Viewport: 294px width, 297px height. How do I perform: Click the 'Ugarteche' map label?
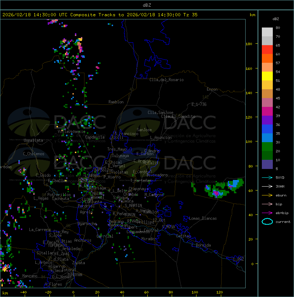click(87, 224)
